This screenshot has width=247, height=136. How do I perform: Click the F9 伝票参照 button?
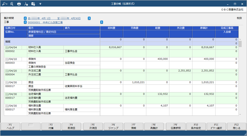point(176,126)
